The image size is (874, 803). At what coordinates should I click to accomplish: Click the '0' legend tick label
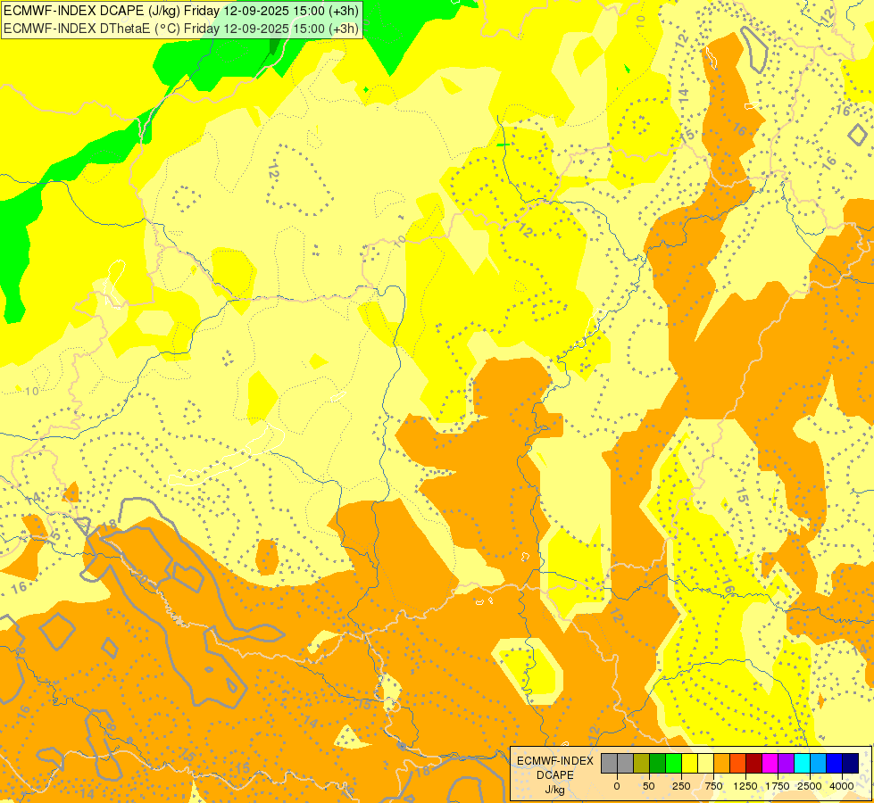pos(617,786)
